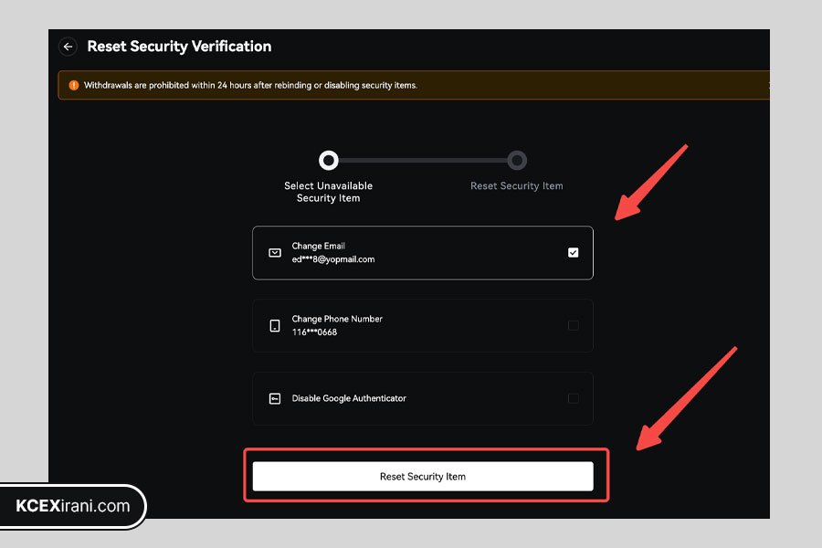Select the first step circle in progress bar

click(329, 161)
